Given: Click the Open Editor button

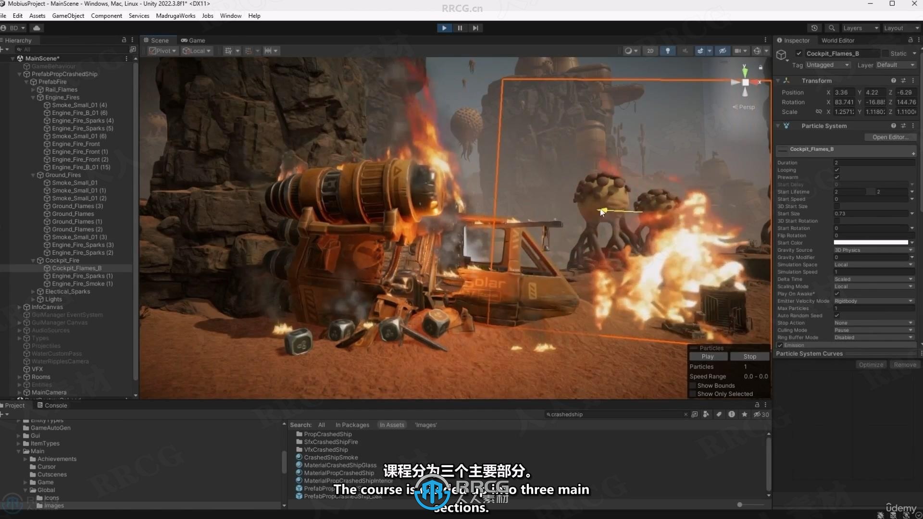Looking at the screenshot, I should click(x=890, y=137).
